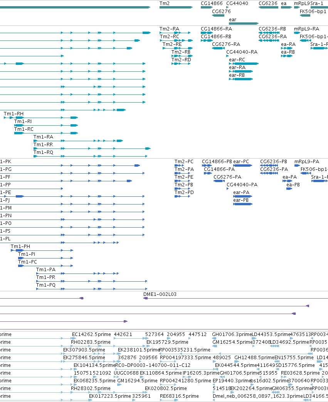Select transcript ear-RB

tap(241, 79)
